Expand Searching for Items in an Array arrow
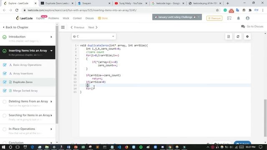Screen dimensions: 267x150 [51, 115]
